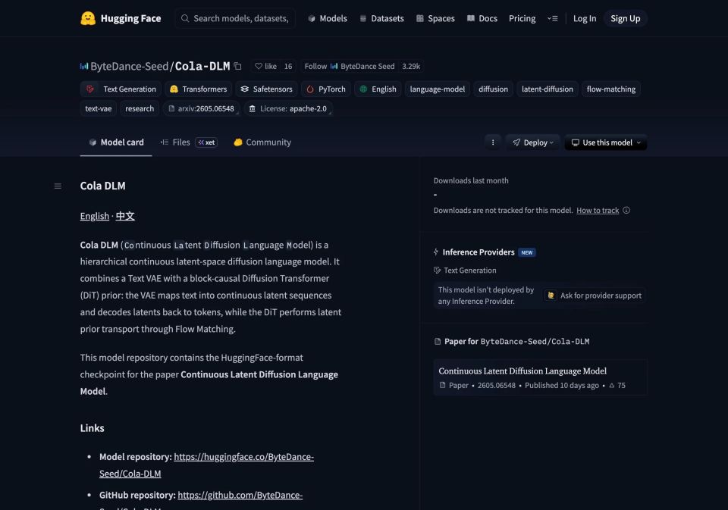728x510 pixels.
Task: Click the flow-matching tag
Action: pyautogui.click(x=611, y=89)
